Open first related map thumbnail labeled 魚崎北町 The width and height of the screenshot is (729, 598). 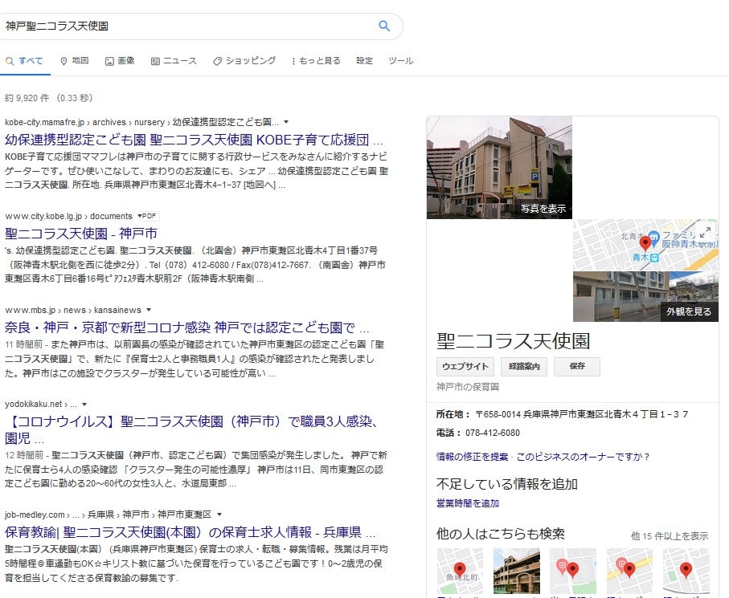coord(460,571)
